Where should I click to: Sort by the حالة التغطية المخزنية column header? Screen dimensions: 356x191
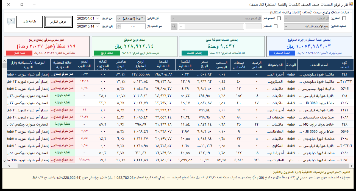(x=63, y=65)
